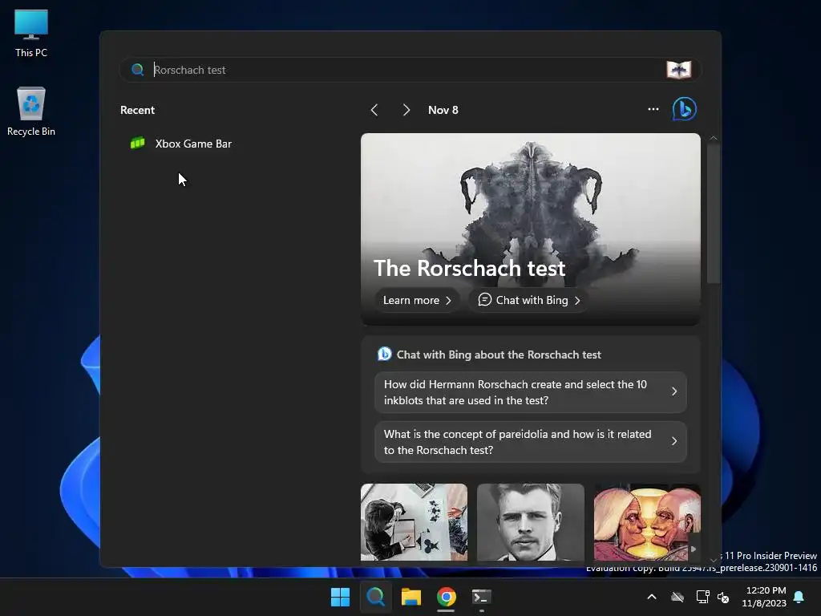Open the Hermann Rorschach portrait thumbnail
The width and height of the screenshot is (821, 616).
click(x=531, y=522)
